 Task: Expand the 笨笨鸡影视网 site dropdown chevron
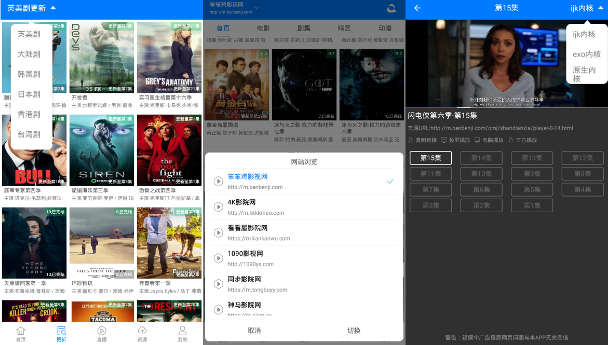pos(256,8)
